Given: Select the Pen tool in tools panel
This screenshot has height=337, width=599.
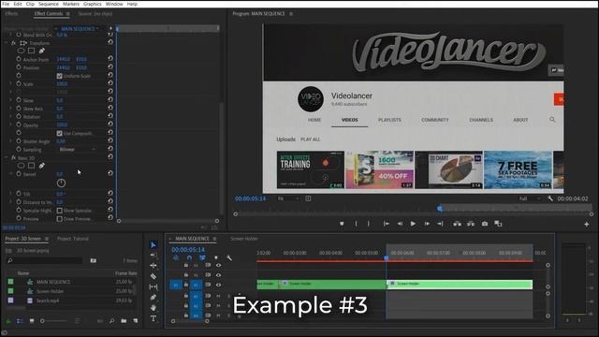Looking at the screenshot, I should tap(153, 298).
